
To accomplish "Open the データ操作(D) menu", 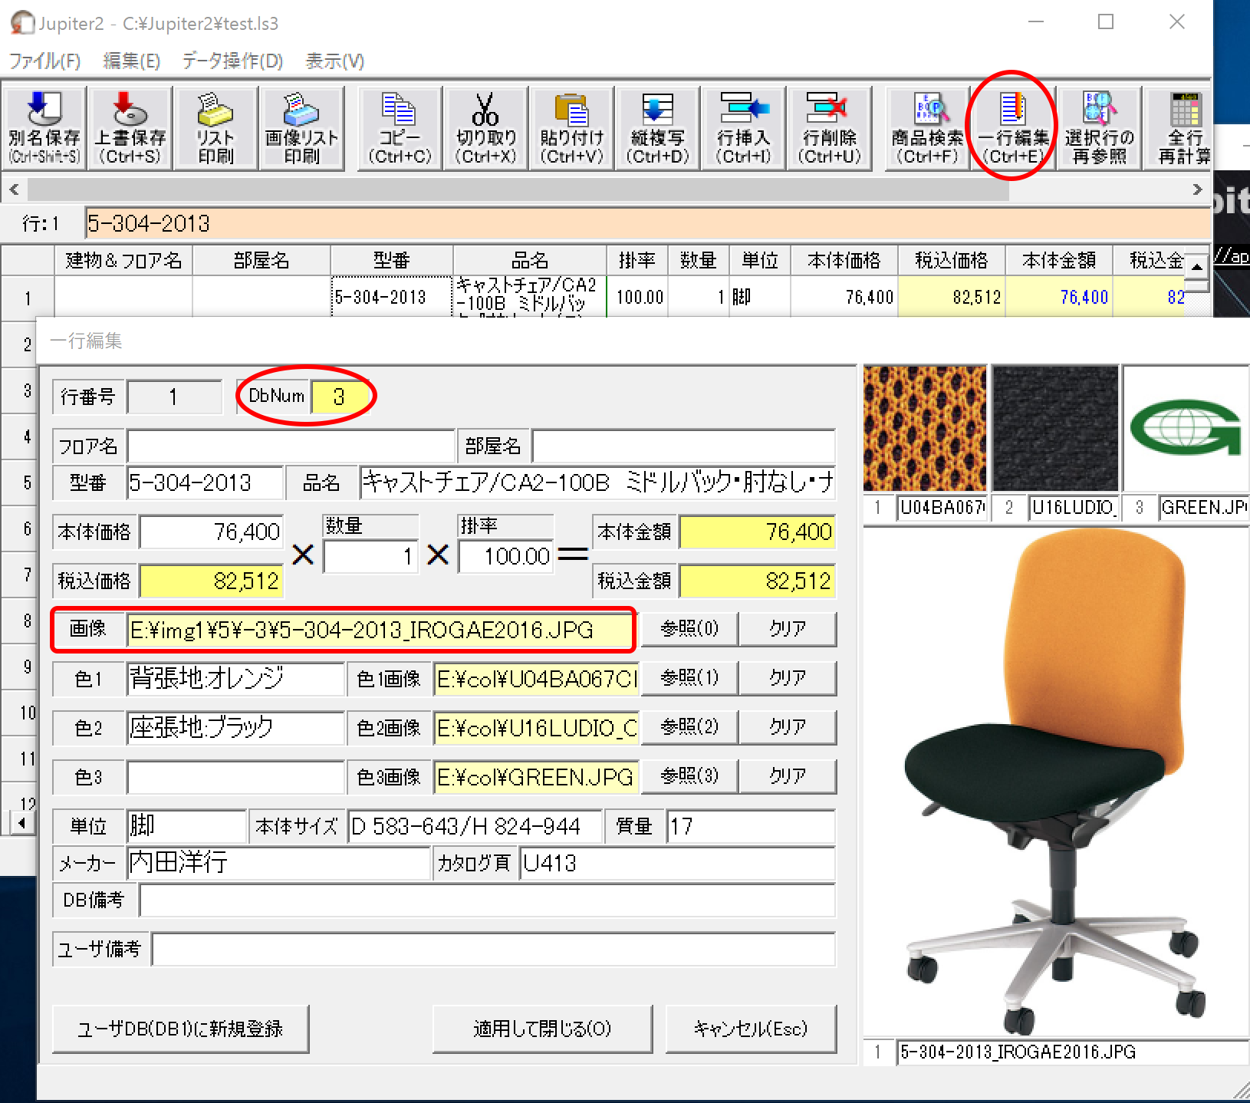I will [232, 61].
